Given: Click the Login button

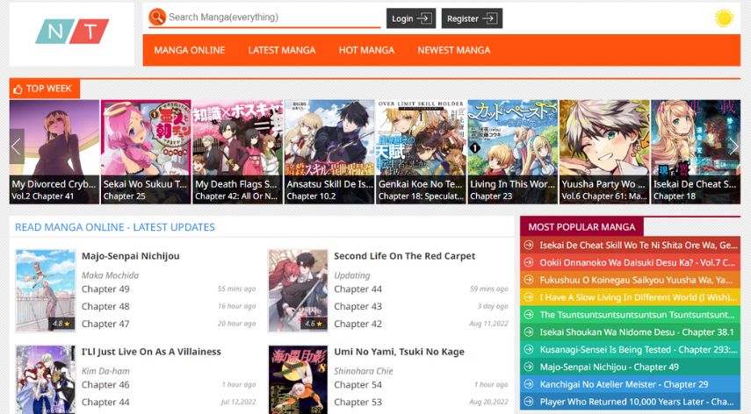Looking at the screenshot, I should pos(411,18).
